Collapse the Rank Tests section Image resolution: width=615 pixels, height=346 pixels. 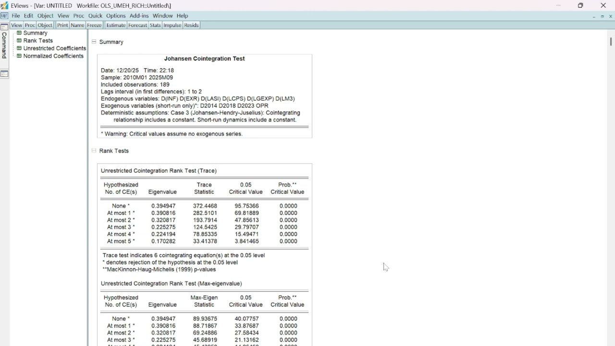94,150
